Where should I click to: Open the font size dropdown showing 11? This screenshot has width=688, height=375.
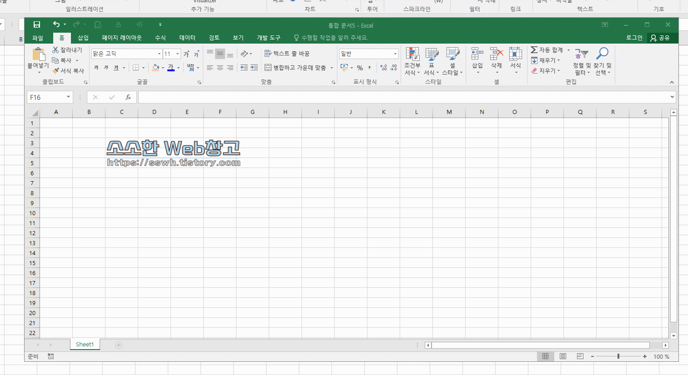177,54
